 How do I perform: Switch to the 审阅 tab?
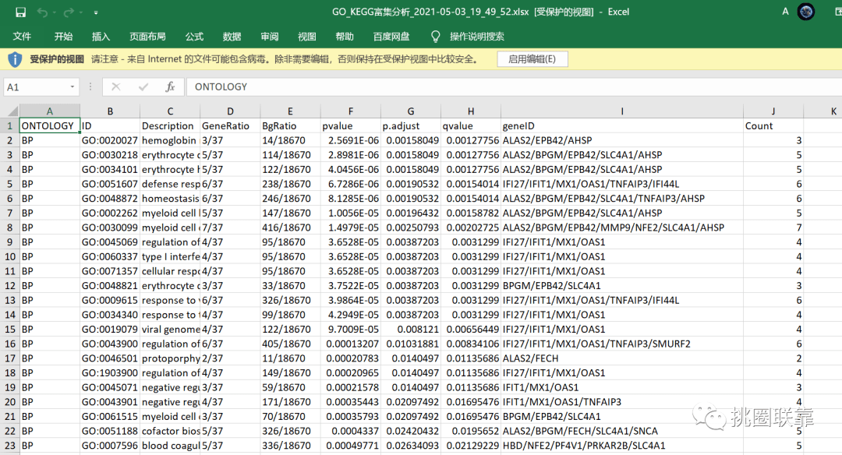point(270,37)
